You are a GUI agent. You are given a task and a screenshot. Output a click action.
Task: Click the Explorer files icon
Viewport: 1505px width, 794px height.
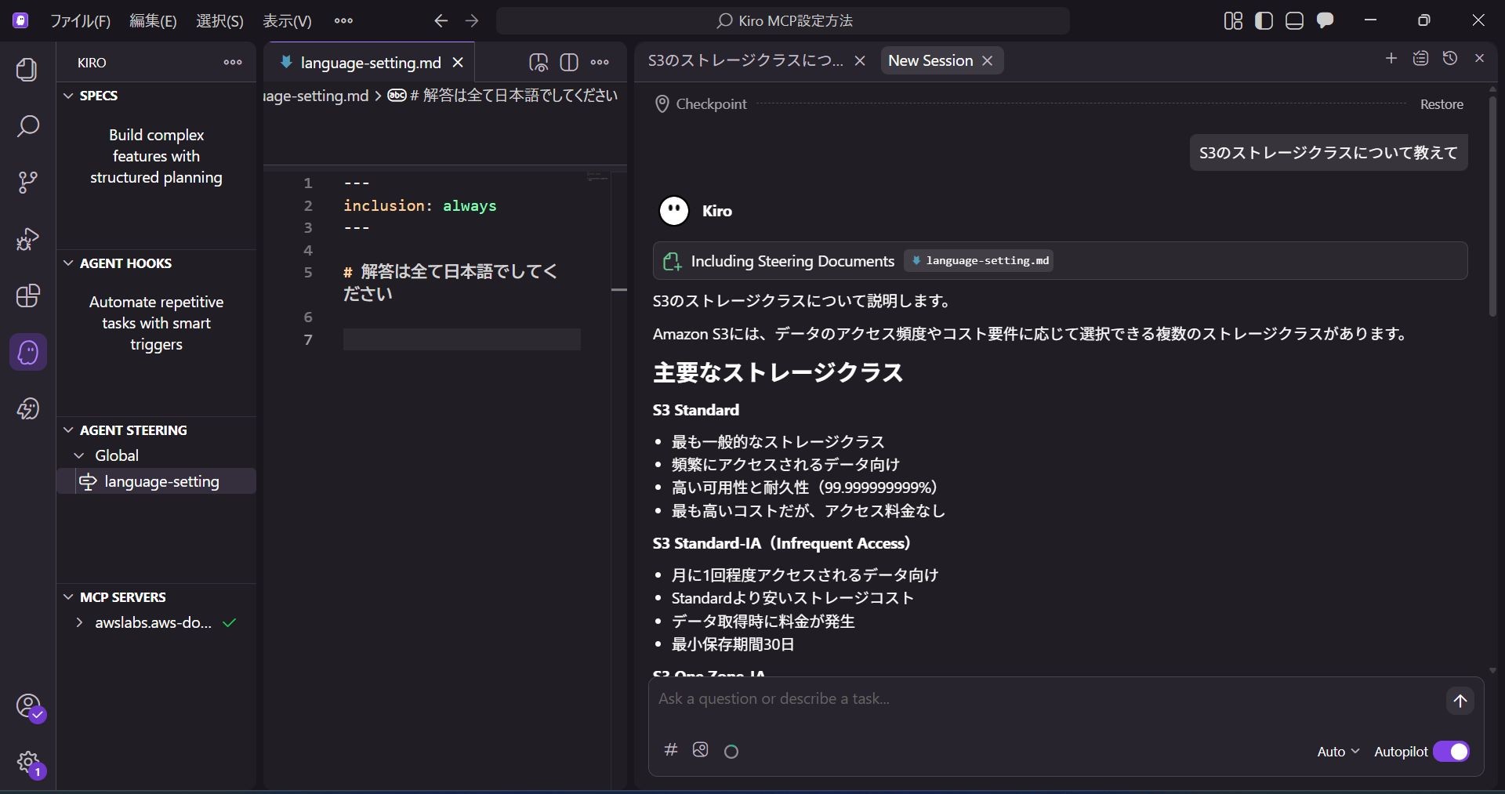(27, 70)
